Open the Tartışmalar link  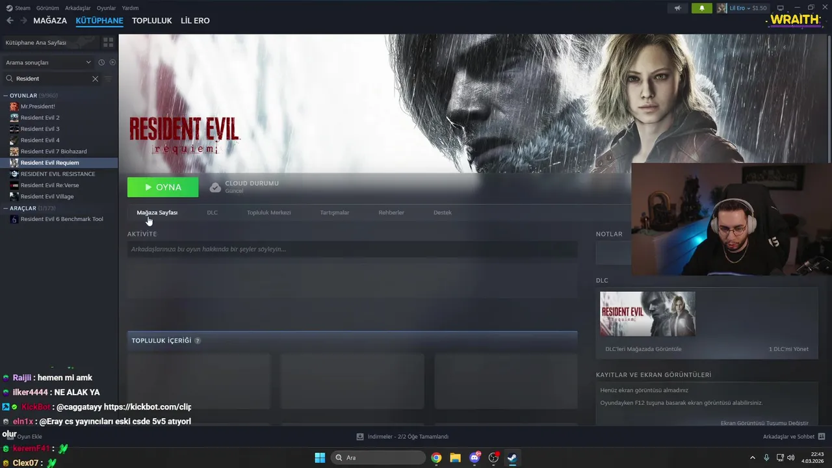[x=335, y=213]
